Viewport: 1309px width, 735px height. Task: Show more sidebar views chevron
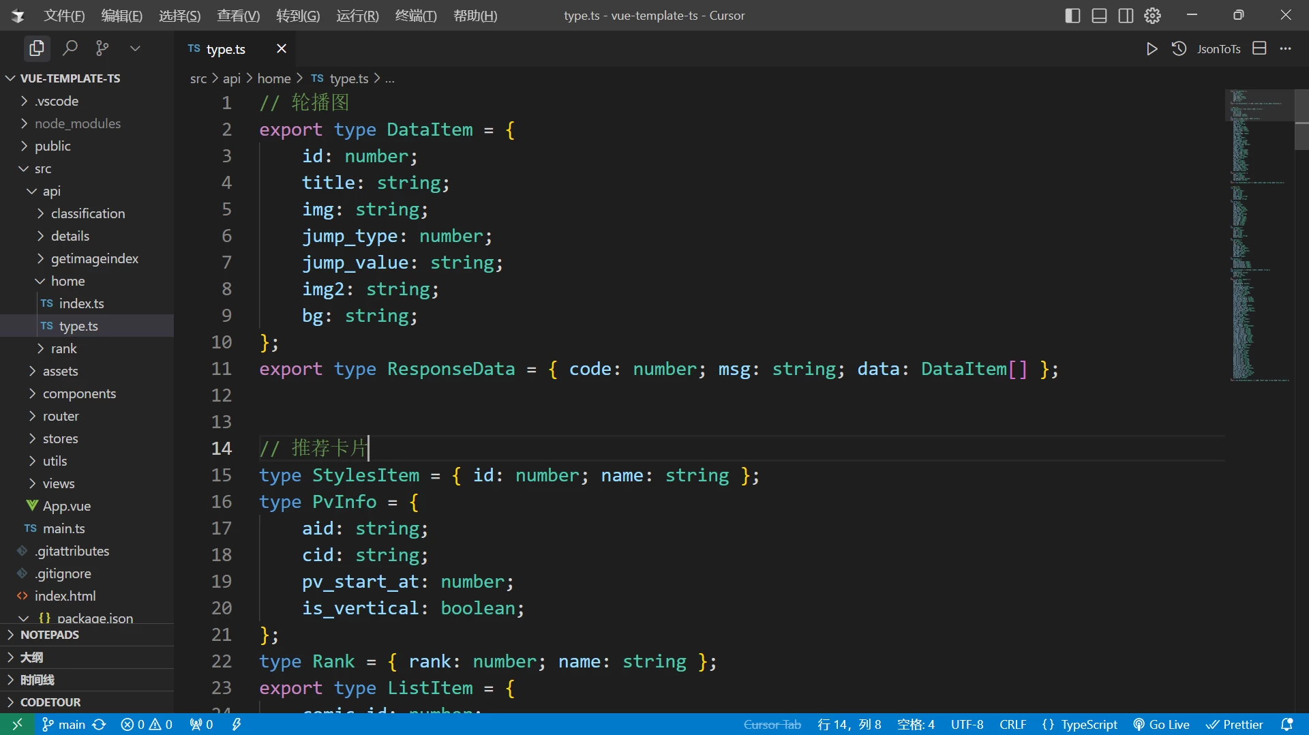pyautogui.click(x=135, y=48)
